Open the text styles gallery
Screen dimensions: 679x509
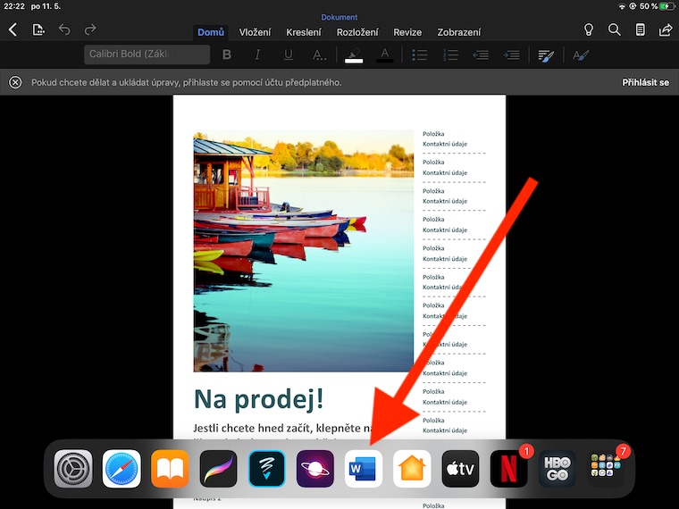pos(581,55)
